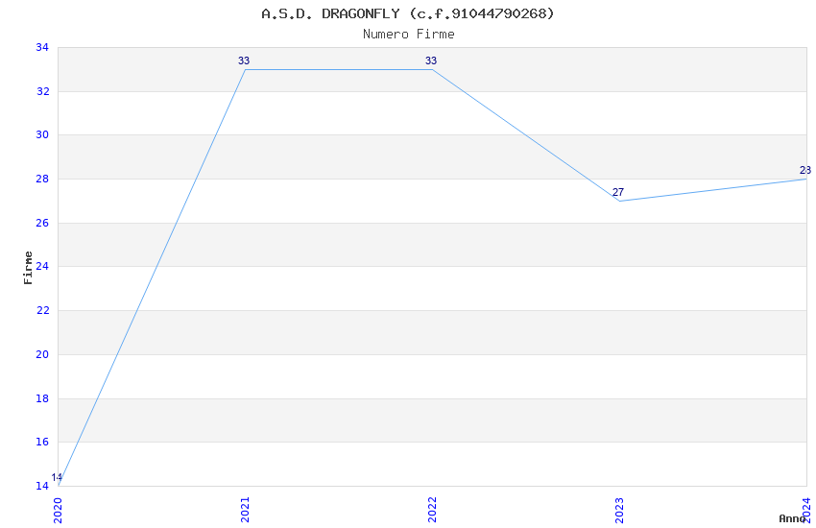Click the chart title A.S.D. DRAGONFLY
The image size is (816, 528).
(408, 13)
